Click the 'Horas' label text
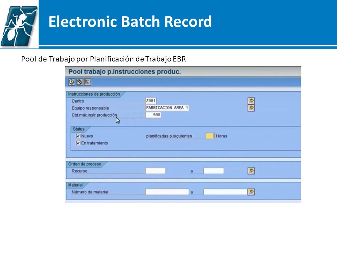The height and width of the screenshot is (253, 337). coord(222,136)
